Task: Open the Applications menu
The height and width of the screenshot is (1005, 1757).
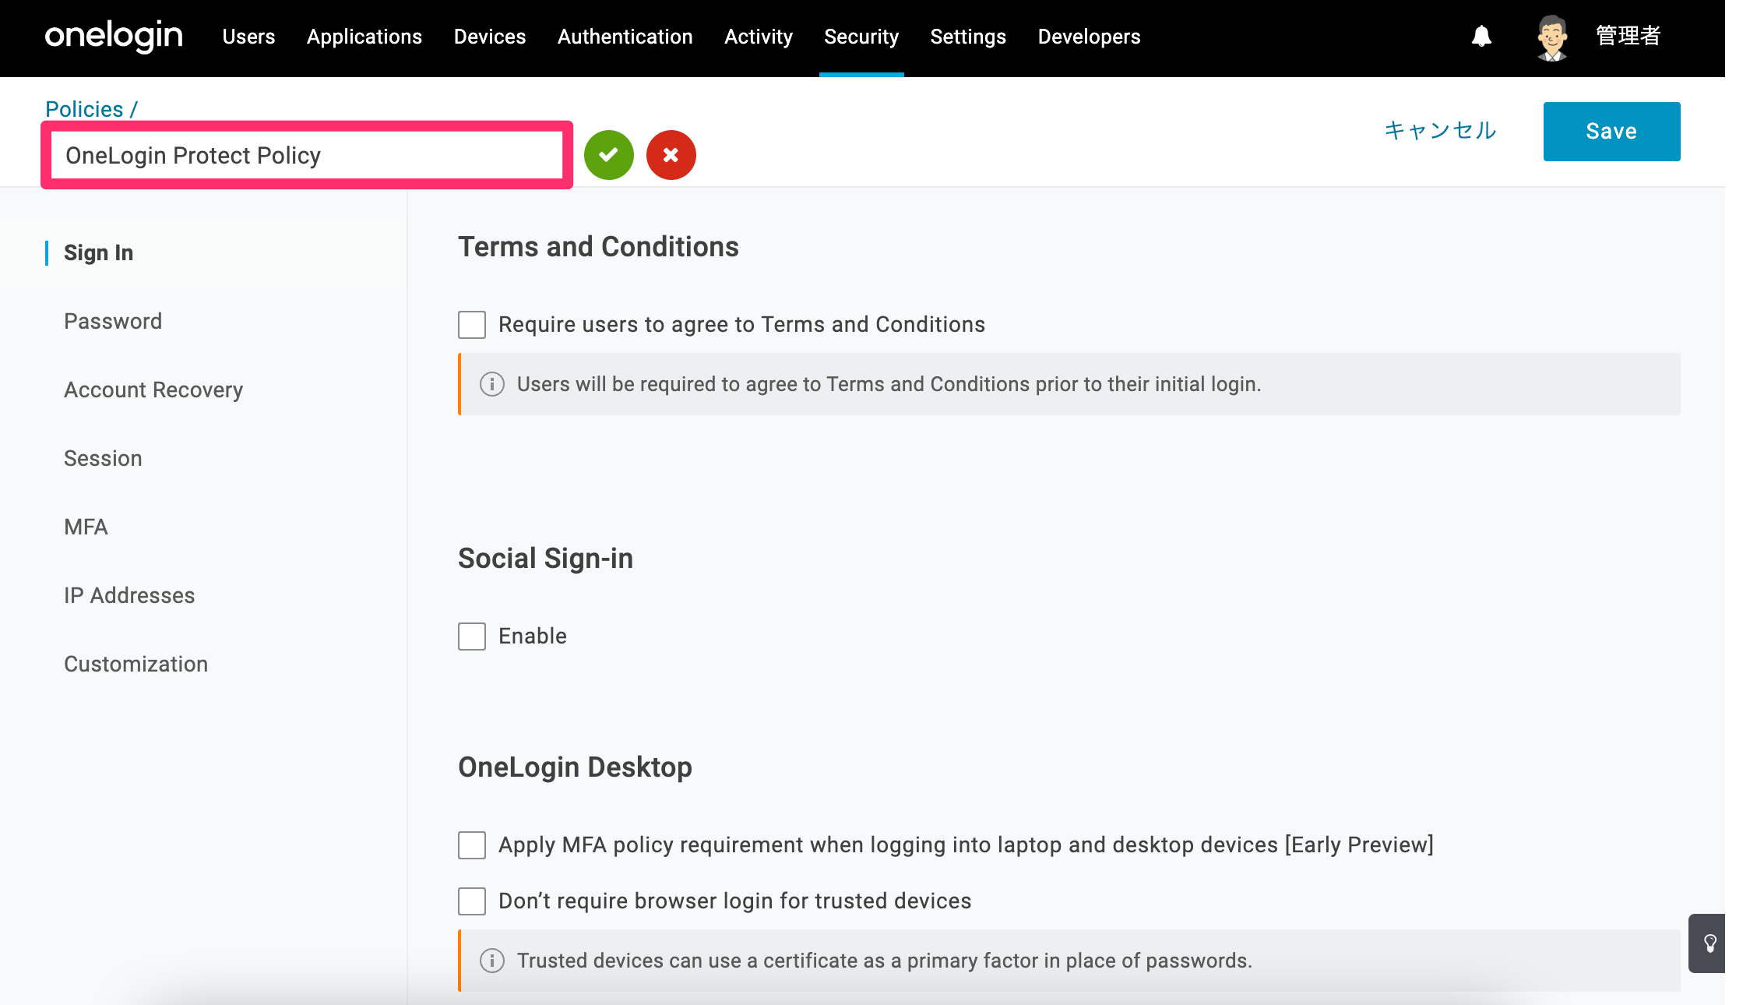Action: [x=364, y=37]
